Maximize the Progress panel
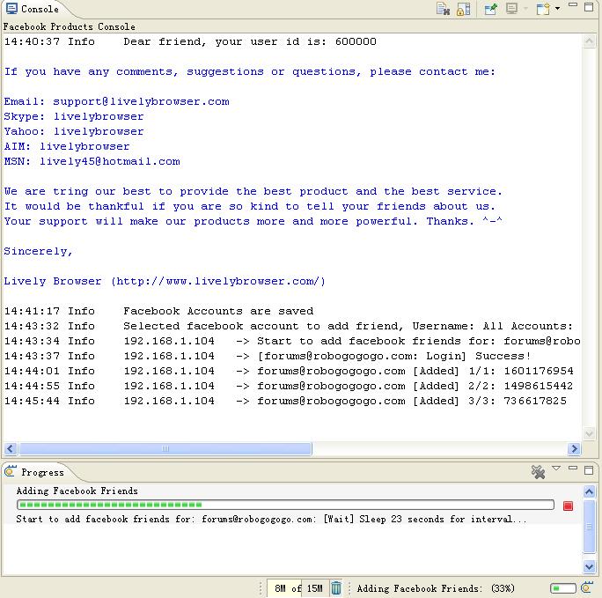Image resolution: width=602 pixels, height=598 pixels. coord(589,470)
